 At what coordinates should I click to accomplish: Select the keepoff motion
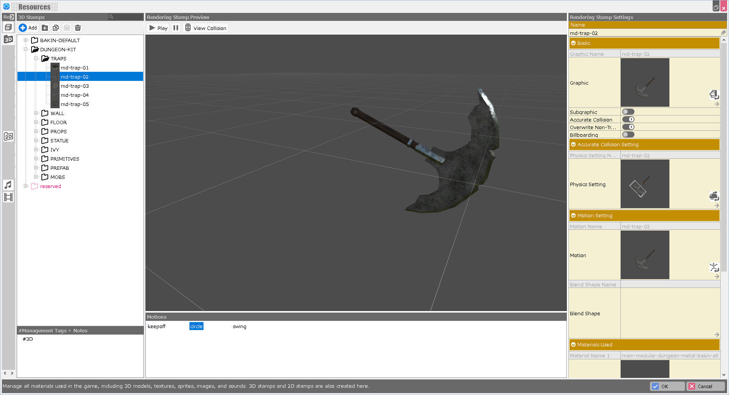click(x=156, y=326)
